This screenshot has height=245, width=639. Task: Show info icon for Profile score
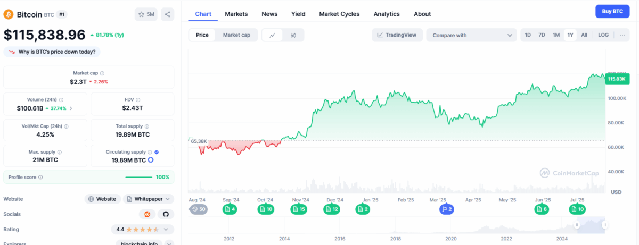tap(40, 177)
